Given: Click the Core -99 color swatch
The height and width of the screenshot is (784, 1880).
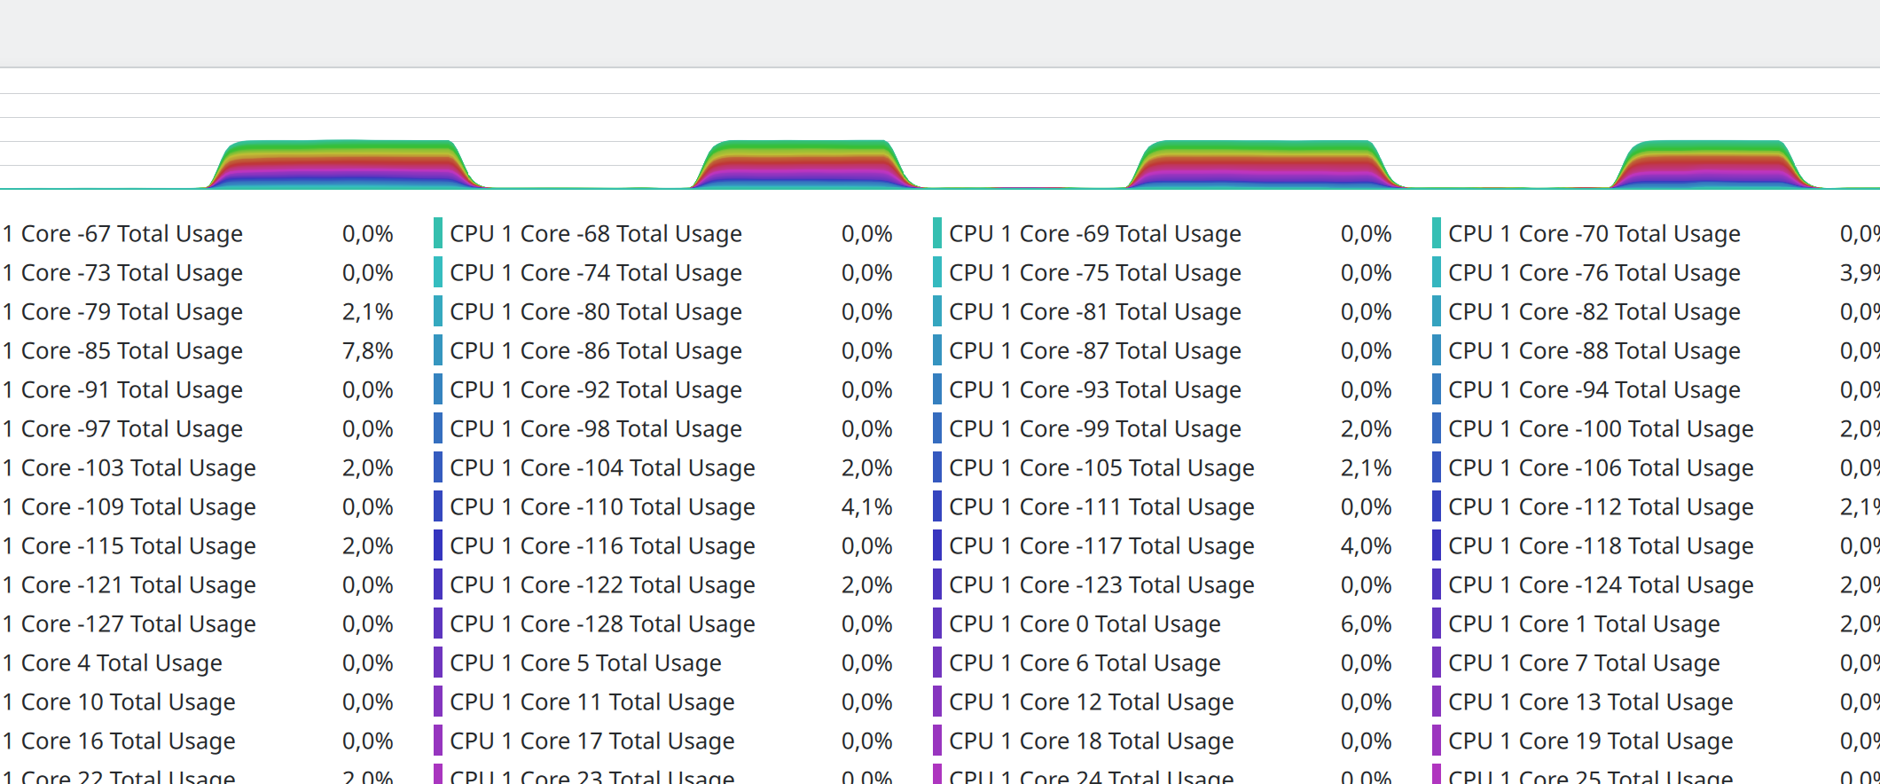Looking at the screenshot, I should (937, 428).
